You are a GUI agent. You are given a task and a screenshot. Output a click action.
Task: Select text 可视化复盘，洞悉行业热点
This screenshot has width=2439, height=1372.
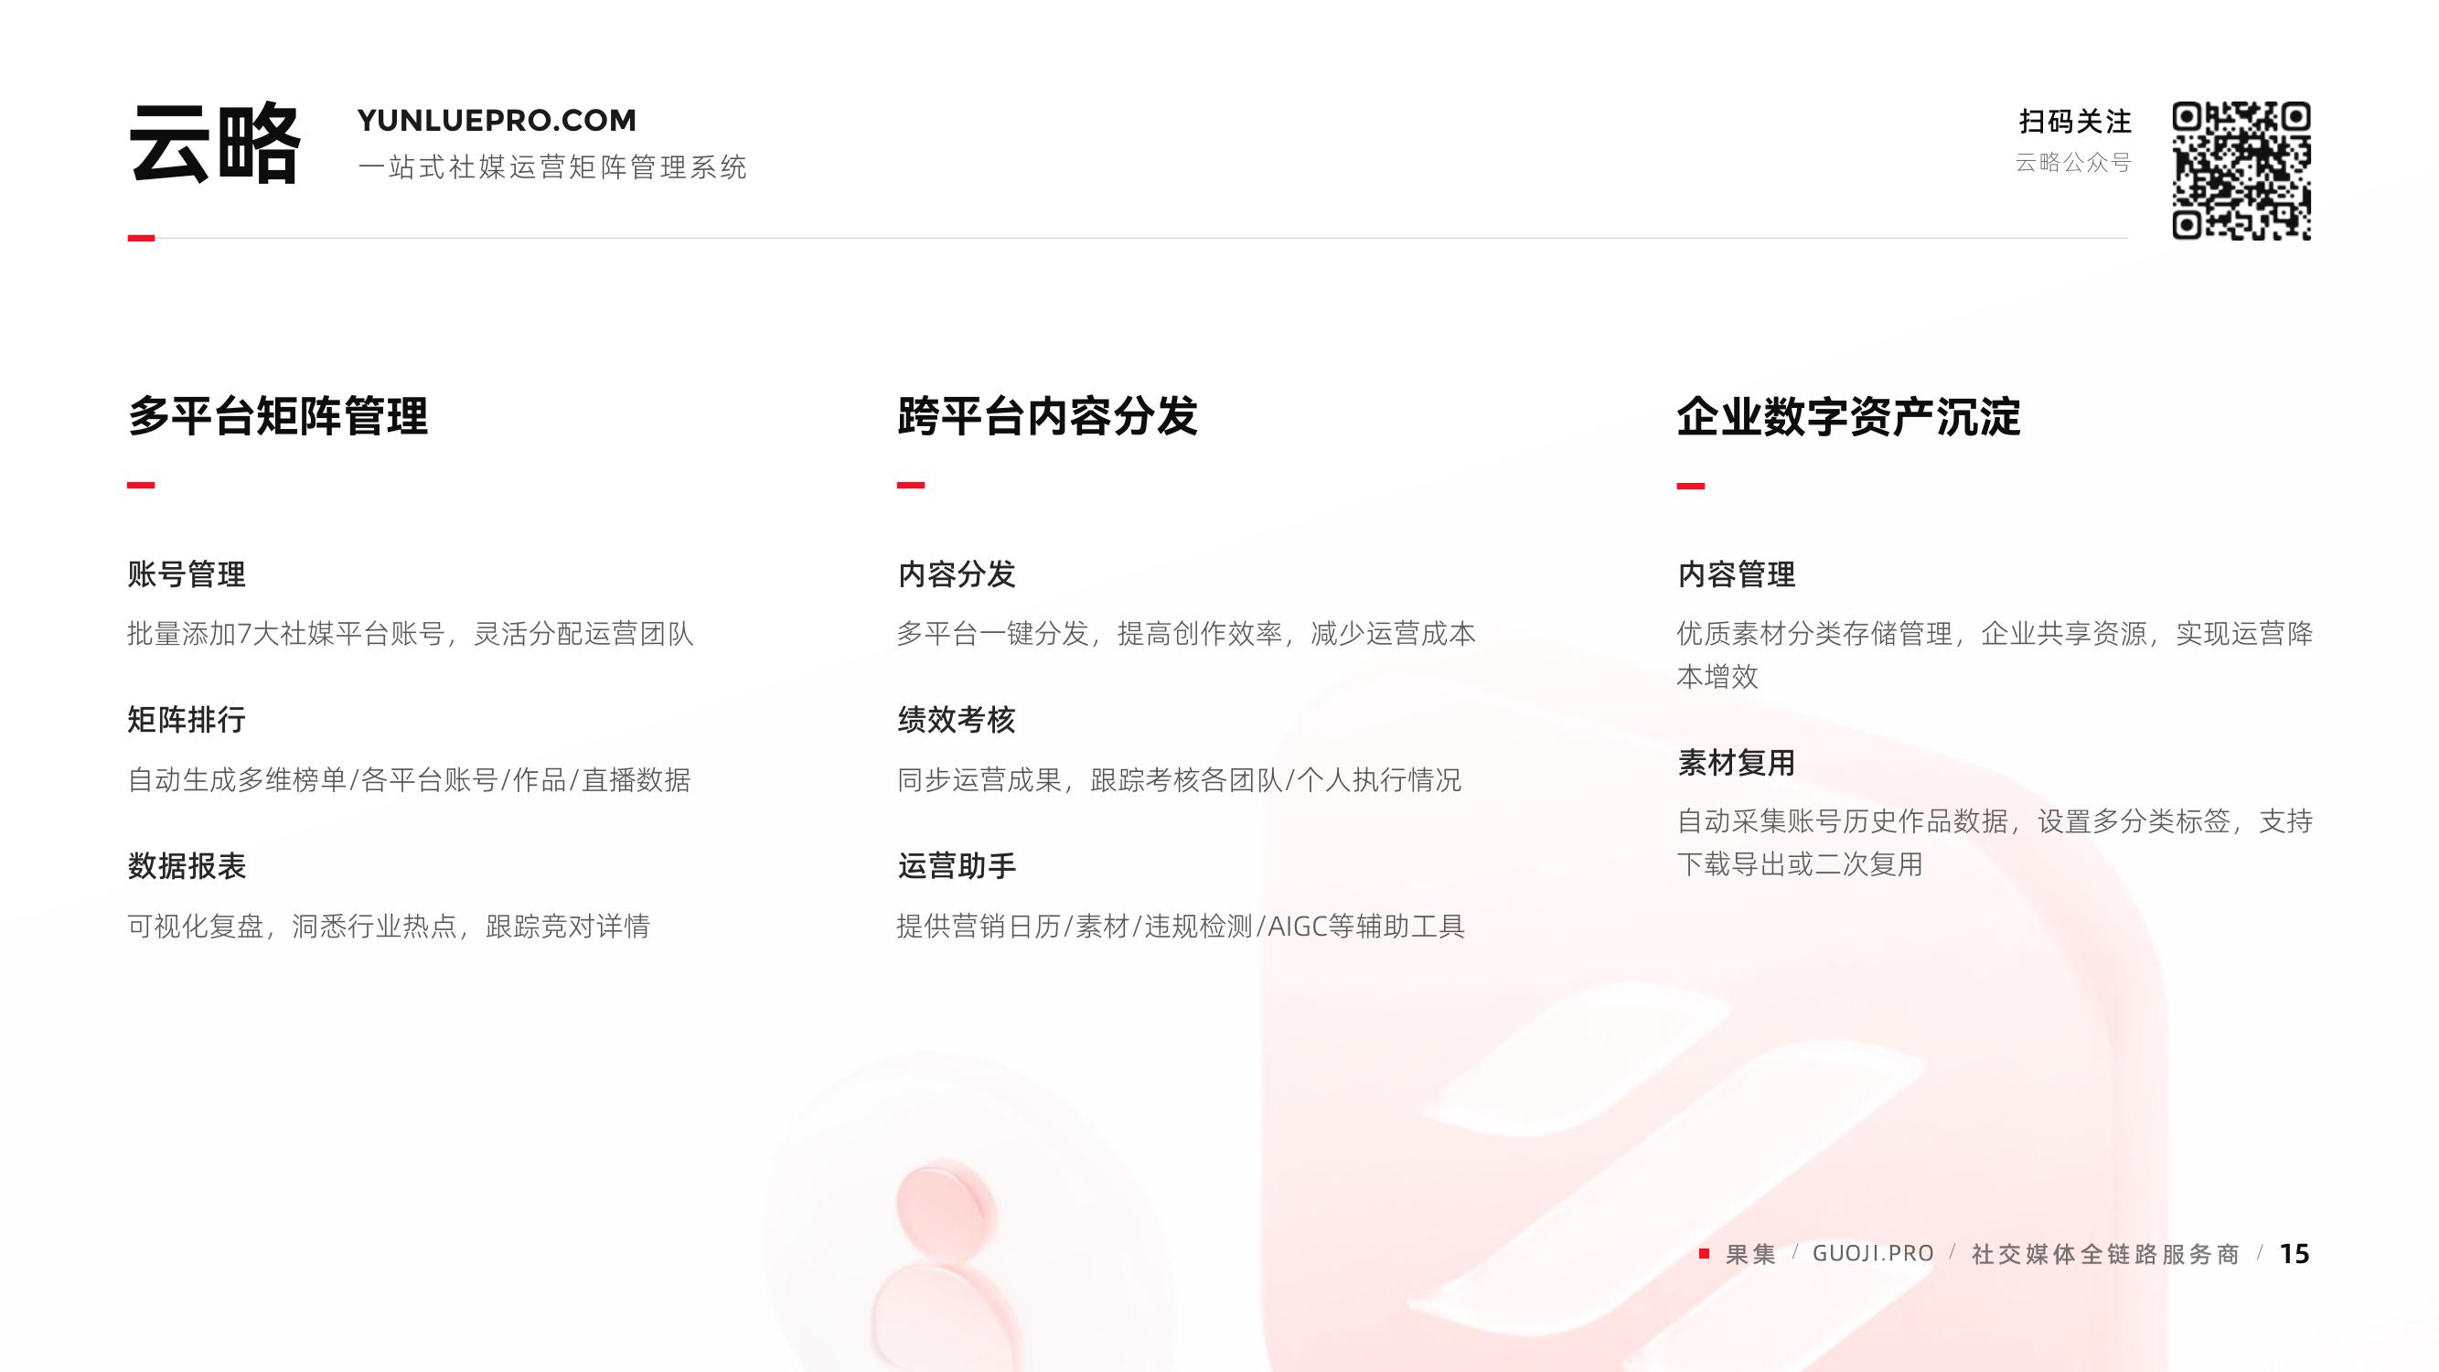(293, 926)
